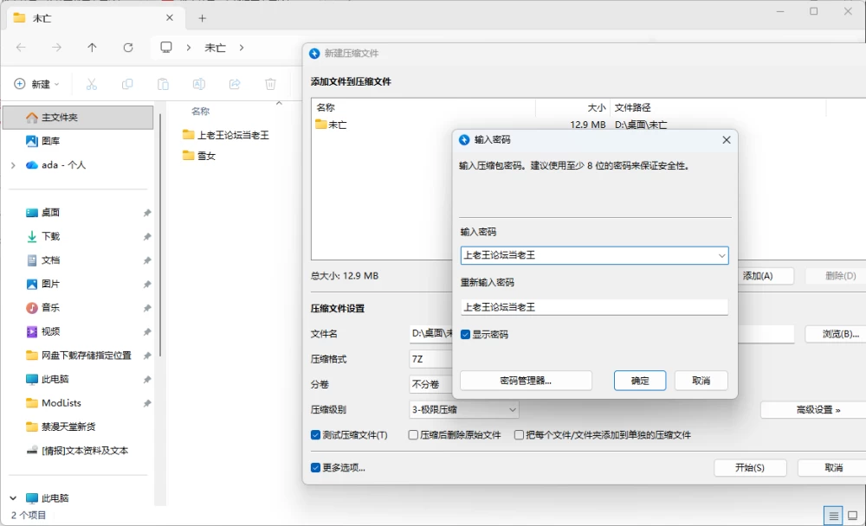Enable 压缩后删除原始文件 checkbox
The image size is (866, 526).
(413, 435)
